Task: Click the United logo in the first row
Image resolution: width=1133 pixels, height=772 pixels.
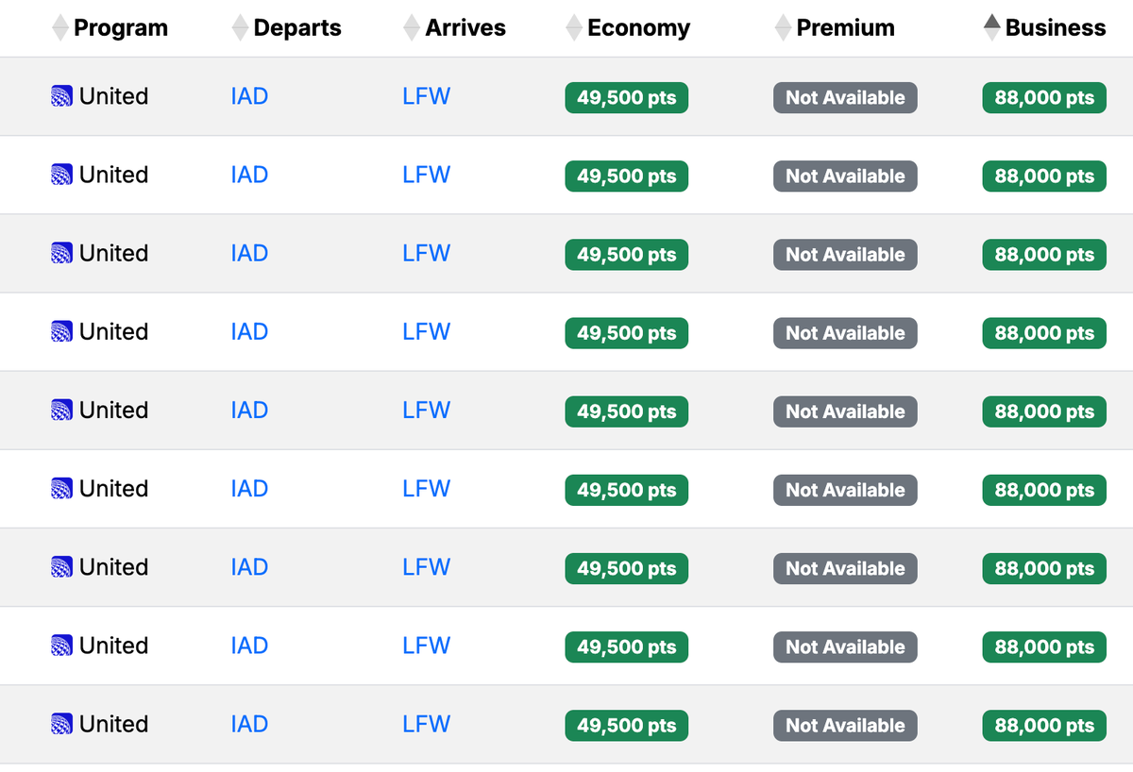Action: point(61,96)
